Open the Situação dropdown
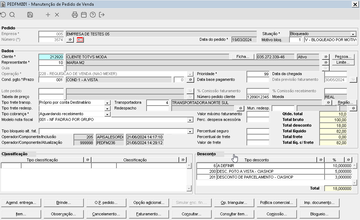The width and height of the screenshot is (360, 220). (353, 34)
